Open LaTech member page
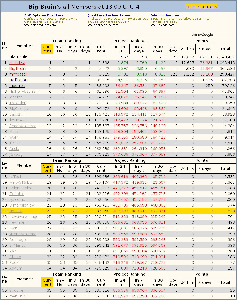237x300 pixels. (x=16, y=177)
